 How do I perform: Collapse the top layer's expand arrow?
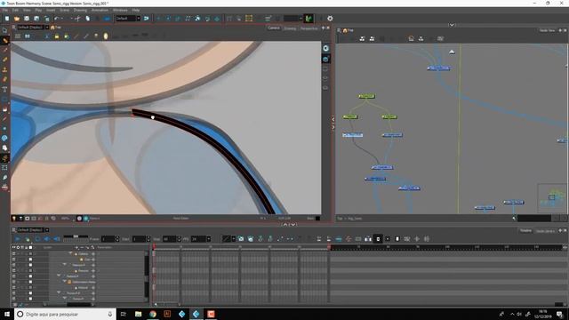(70, 253)
